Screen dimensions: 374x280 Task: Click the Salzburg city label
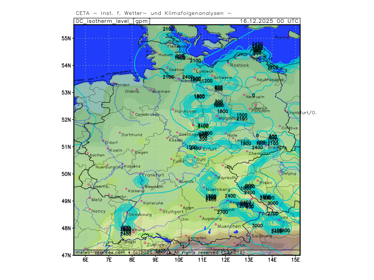[262, 236]
